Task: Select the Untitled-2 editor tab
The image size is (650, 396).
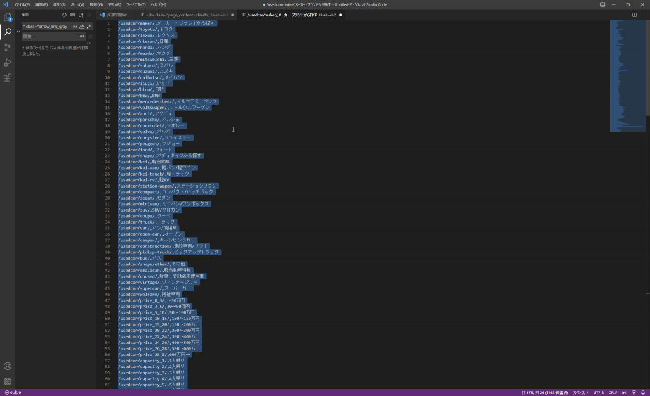Action: tap(291, 15)
